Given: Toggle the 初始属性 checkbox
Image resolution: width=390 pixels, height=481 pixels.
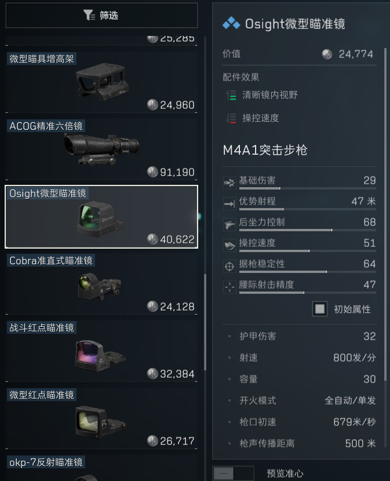Looking at the screenshot, I should [x=320, y=309].
